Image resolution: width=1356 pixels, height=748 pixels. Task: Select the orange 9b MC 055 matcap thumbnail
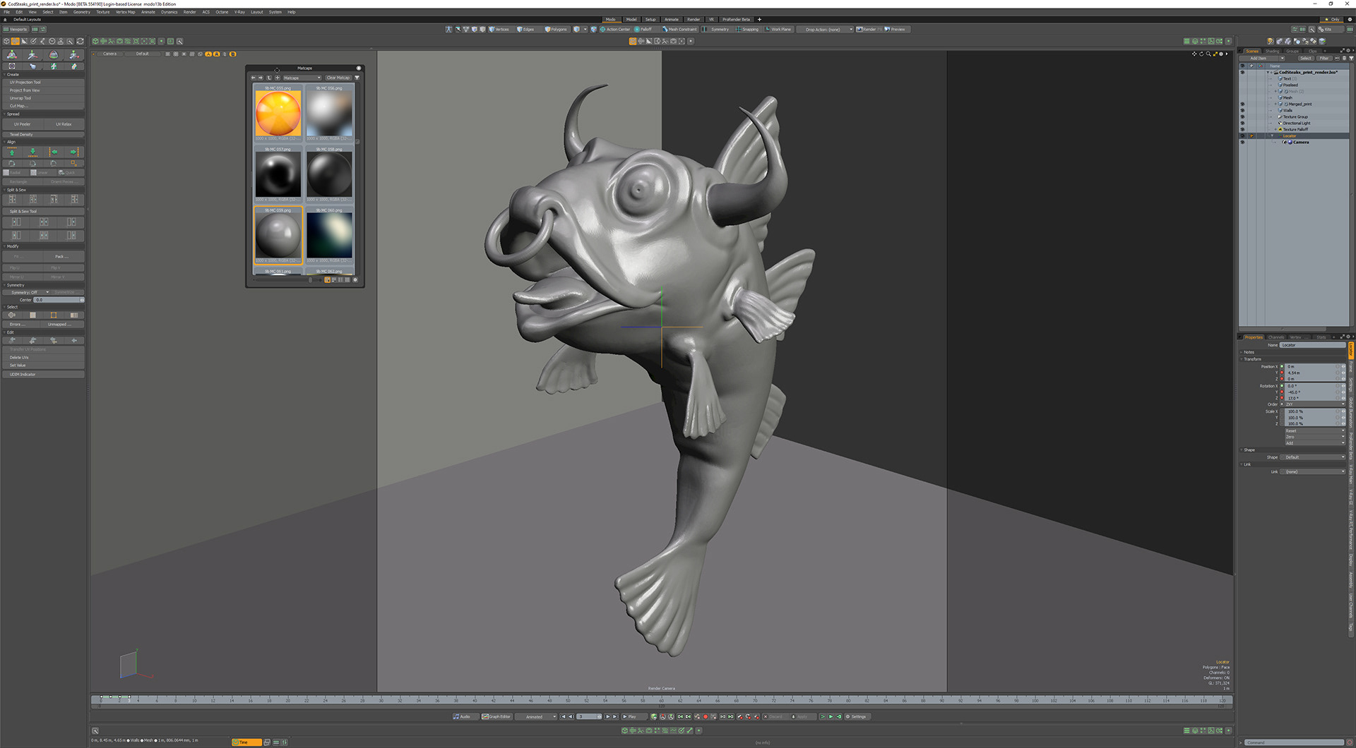(278, 114)
